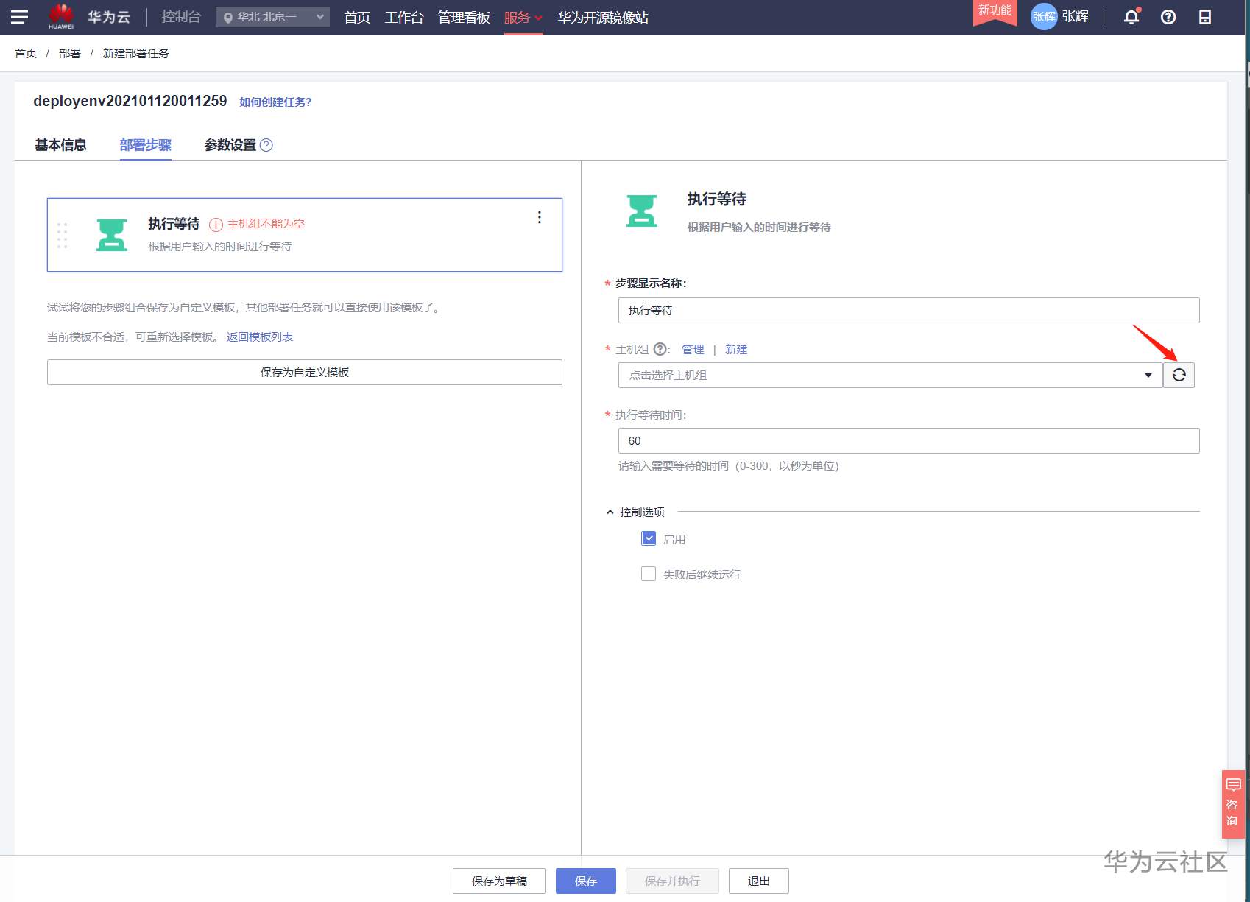Click the help icon beside 参数设置

click(266, 145)
